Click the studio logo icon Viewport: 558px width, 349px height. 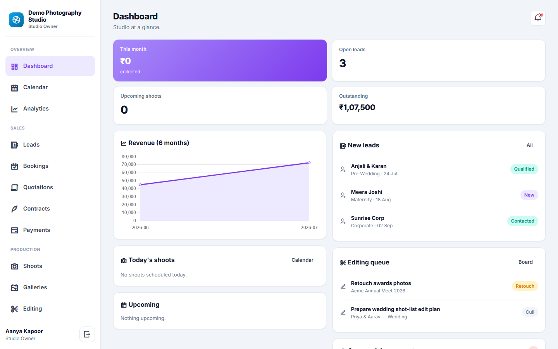(16, 20)
